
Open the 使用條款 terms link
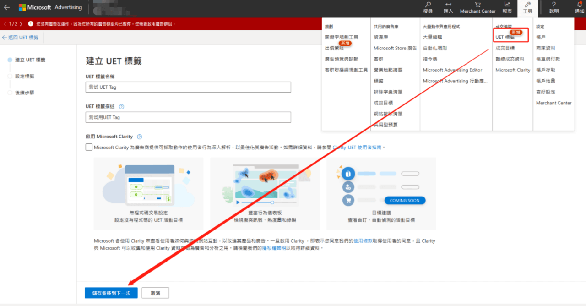pyautogui.click(x=363, y=241)
